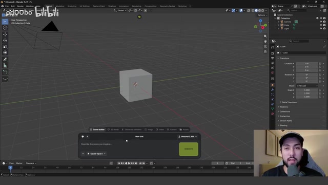The height and width of the screenshot is (185, 328).
Task: Switch to the Geometry Nodes workspace tab
Action: (168, 6)
